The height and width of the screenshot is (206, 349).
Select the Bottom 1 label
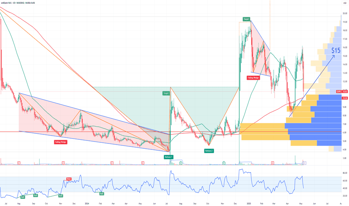pos(168,157)
